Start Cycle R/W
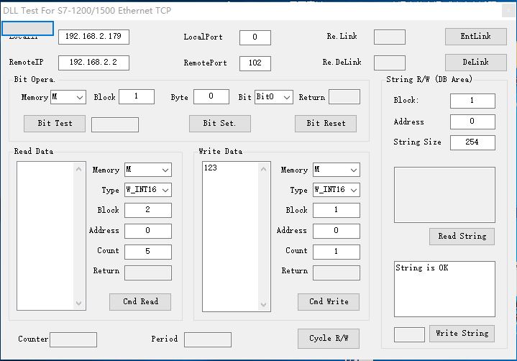 click(x=329, y=338)
